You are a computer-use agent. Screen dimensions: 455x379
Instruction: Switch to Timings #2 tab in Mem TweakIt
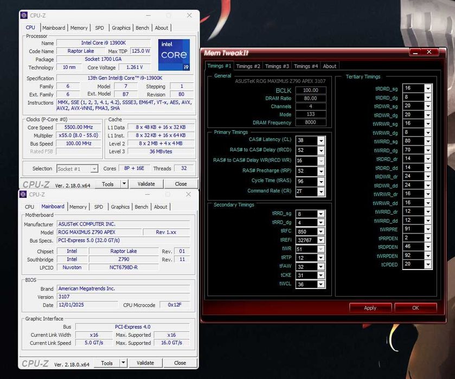(248, 66)
